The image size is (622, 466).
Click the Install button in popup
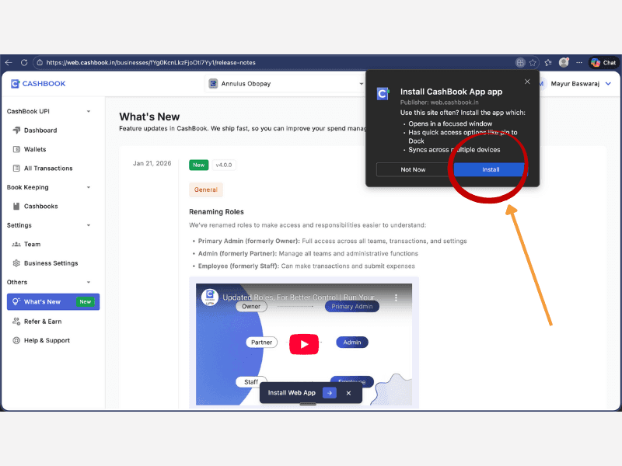click(491, 169)
